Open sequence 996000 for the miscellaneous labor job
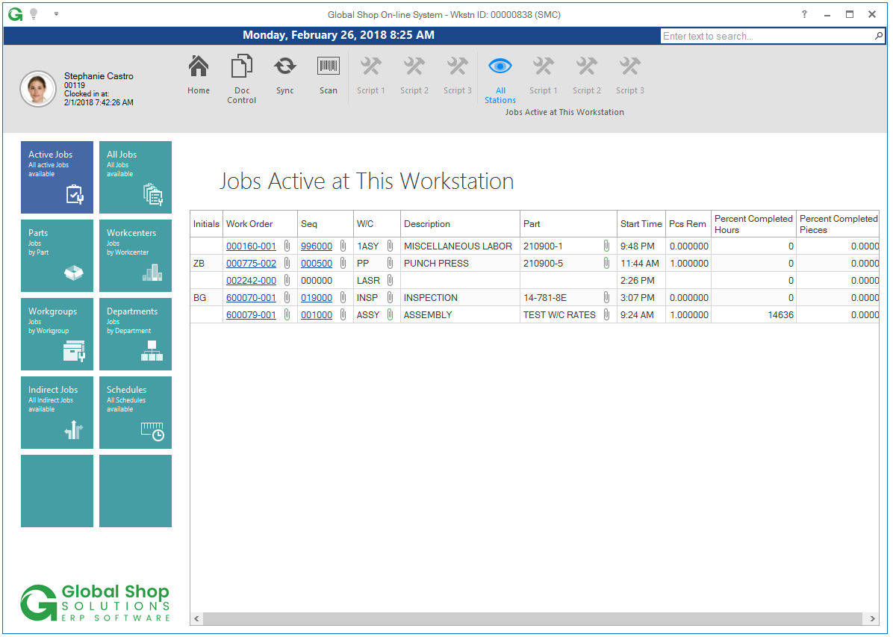893x637 pixels. click(x=315, y=246)
